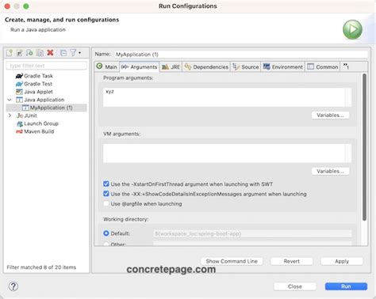The height and width of the screenshot is (299, 376).
Task: Click the New prototype icon
Action: (19, 53)
